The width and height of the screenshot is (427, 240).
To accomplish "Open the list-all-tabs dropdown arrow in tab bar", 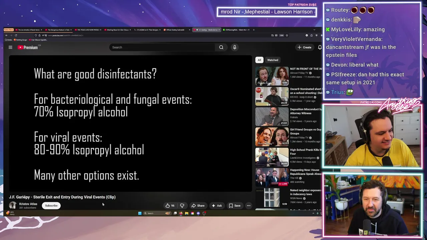I will click(314, 30).
